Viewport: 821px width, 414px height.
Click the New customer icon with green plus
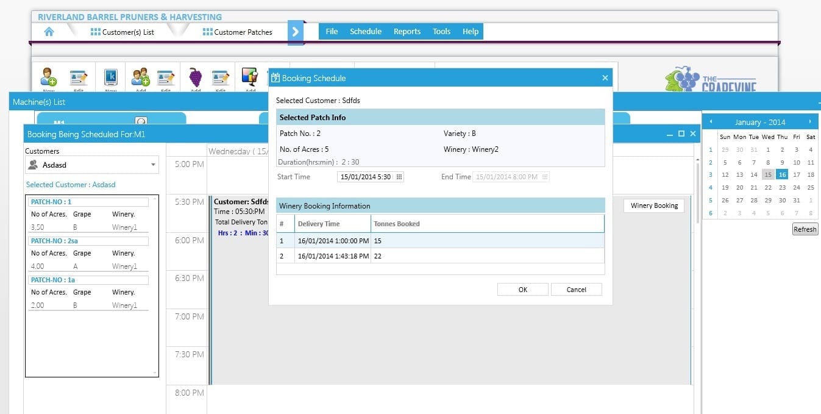pyautogui.click(x=49, y=77)
